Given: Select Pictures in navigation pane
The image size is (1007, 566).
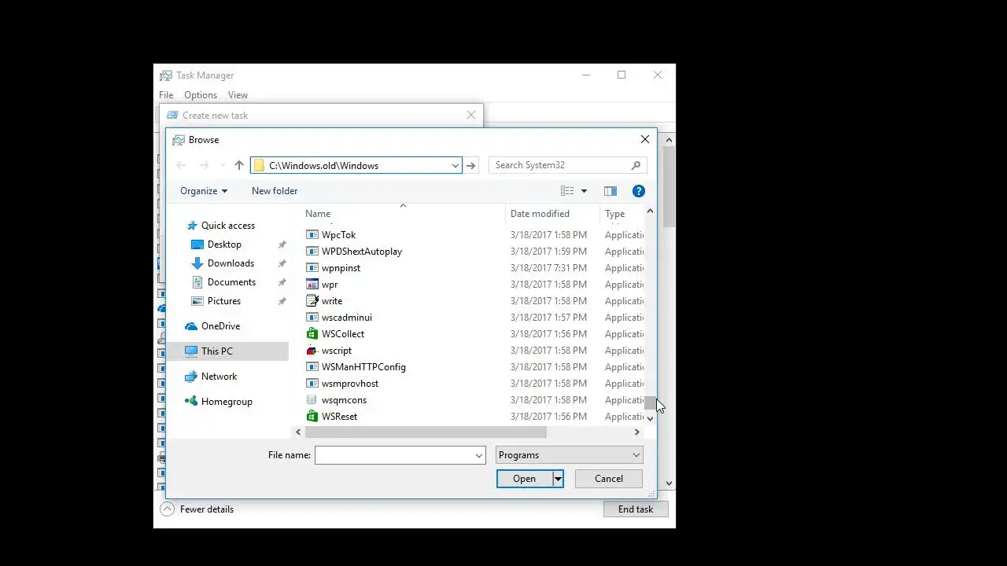Looking at the screenshot, I should click(x=224, y=301).
